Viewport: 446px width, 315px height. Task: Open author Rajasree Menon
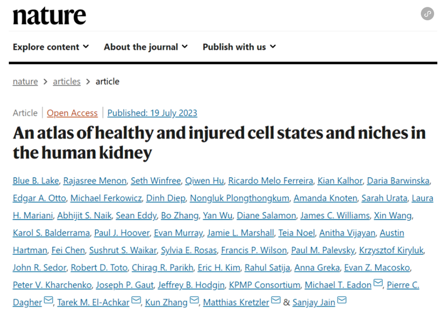tap(95, 181)
